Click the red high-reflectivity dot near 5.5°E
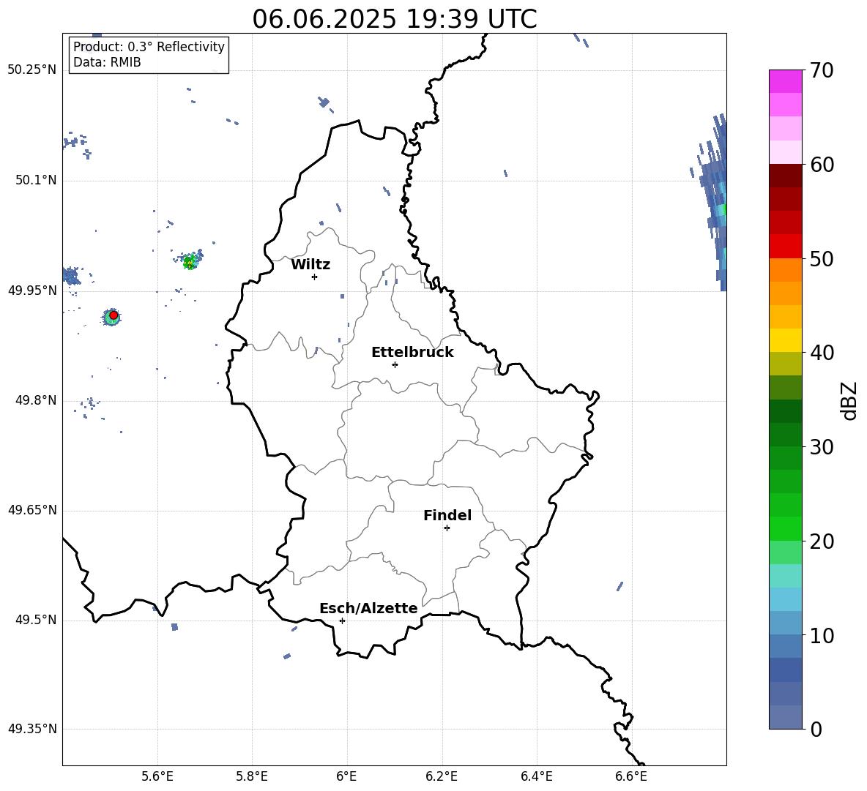Viewport: 867px width, 791px height. click(114, 315)
